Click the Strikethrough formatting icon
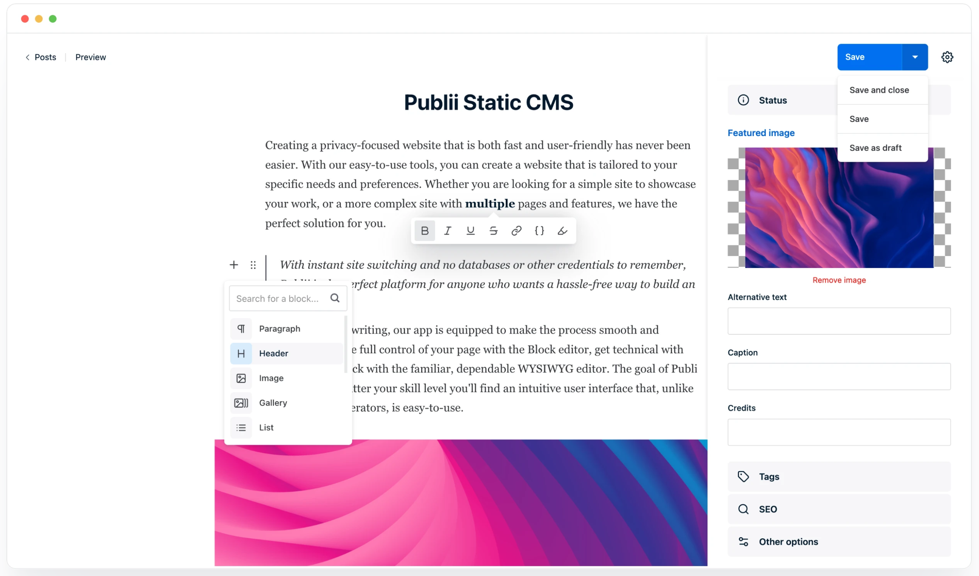This screenshot has width=979, height=576. [x=493, y=230]
